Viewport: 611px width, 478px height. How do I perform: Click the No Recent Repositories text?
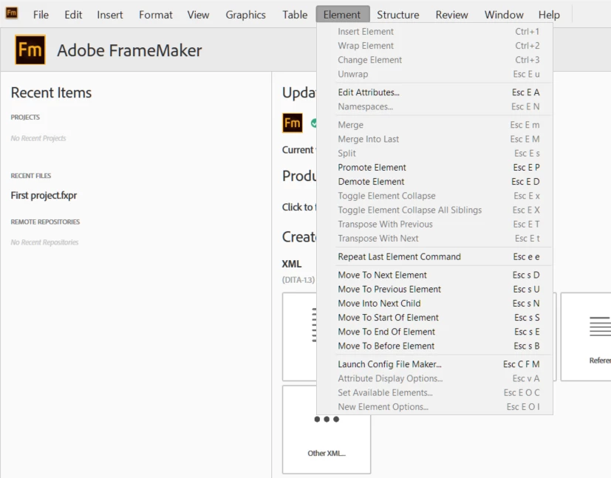coord(44,242)
